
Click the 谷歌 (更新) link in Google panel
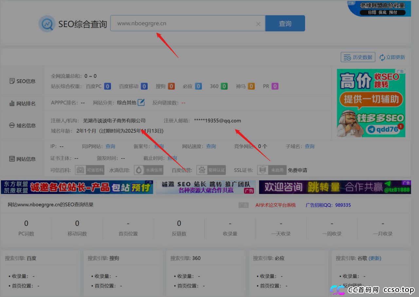[374, 258]
